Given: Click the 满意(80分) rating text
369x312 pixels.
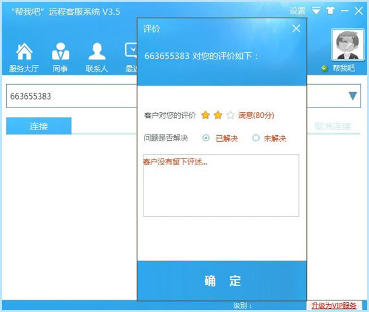Looking at the screenshot, I should 256,115.
